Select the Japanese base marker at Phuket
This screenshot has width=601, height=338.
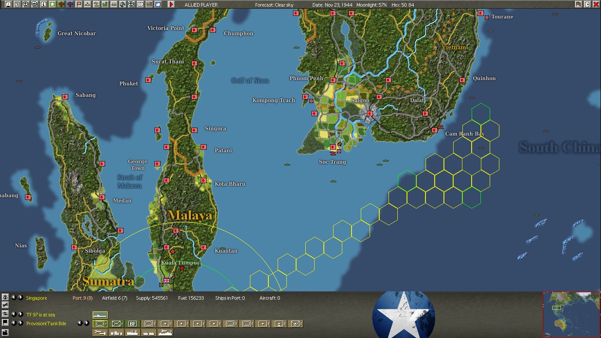point(148,80)
